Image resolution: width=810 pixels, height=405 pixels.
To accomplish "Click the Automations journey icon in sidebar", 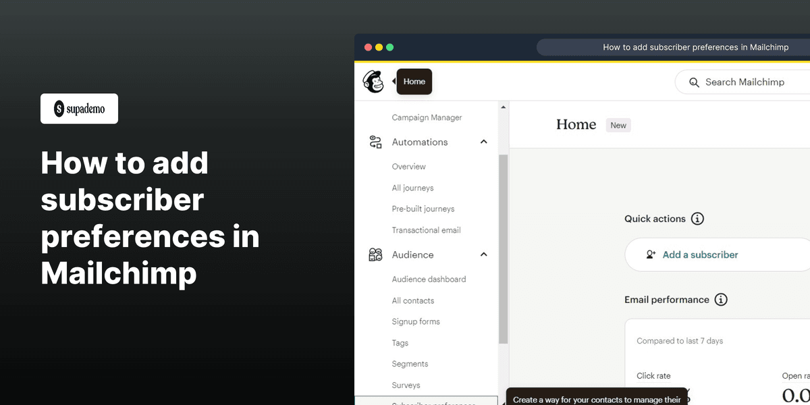I will [x=375, y=142].
